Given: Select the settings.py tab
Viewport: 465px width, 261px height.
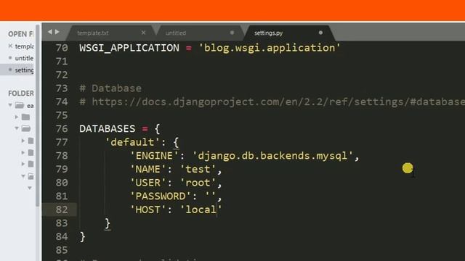Looking at the screenshot, I should pyautogui.click(x=268, y=33).
